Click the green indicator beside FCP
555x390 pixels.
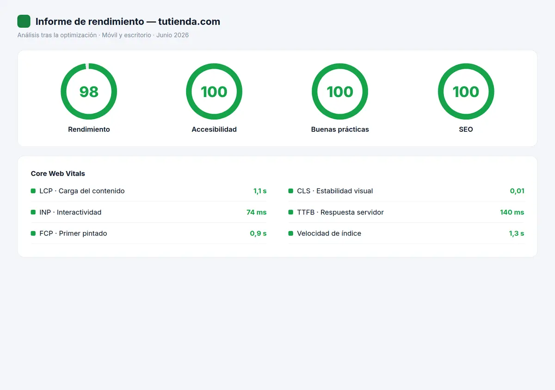point(33,233)
